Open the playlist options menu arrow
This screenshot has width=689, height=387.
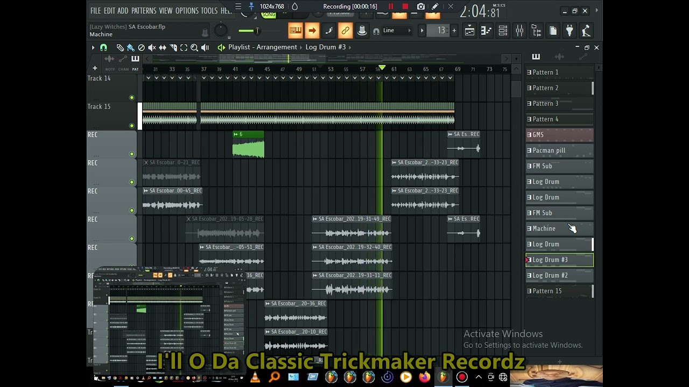click(x=93, y=48)
